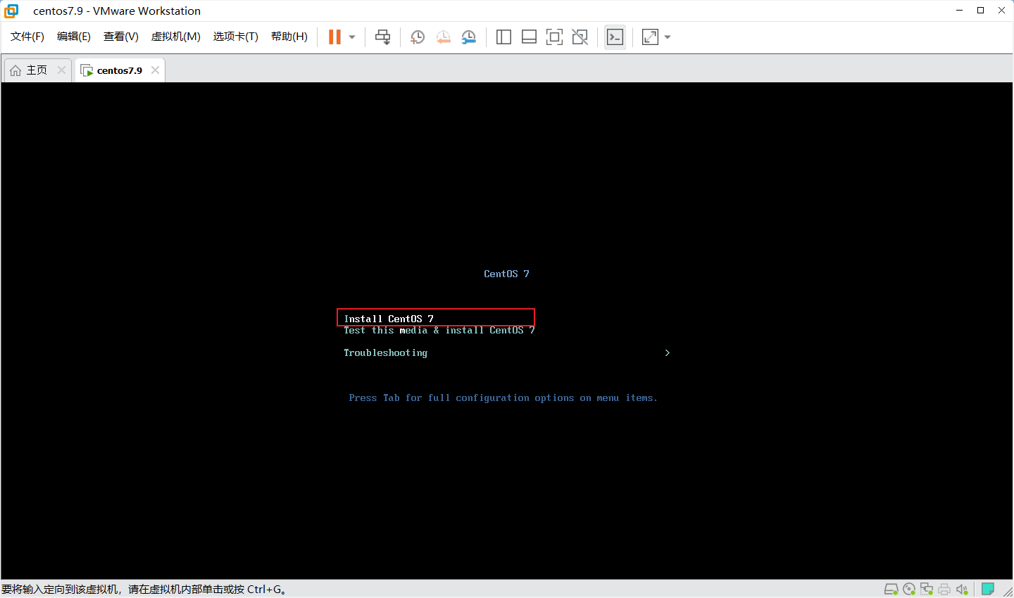Open the Snapshot Manager icon

pos(468,37)
